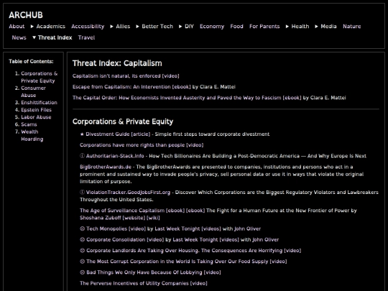Open Escape from Capitalism [ebook] link

181,87
